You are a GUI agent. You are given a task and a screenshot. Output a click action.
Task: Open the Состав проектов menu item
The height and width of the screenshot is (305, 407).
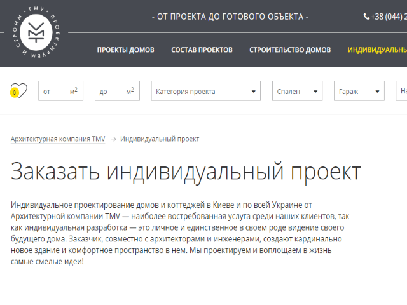tap(202, 50)
